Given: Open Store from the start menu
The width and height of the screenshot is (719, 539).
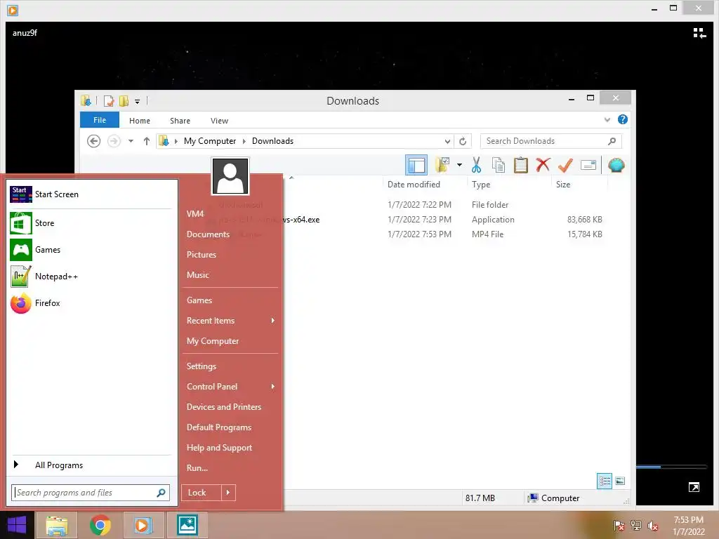Looking at the screenshot, I should pos(91,223).
